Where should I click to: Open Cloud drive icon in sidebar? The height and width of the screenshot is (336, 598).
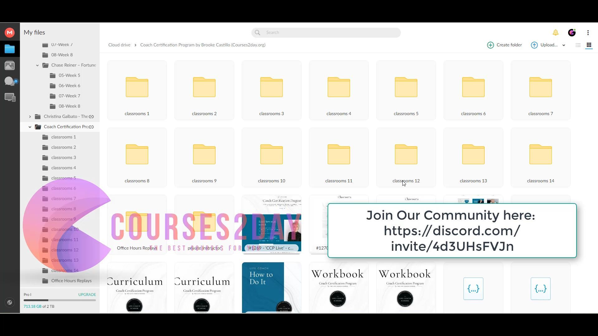(10, 49)
